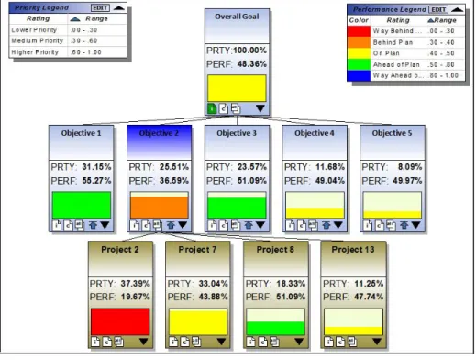Sort Performance Legend by the Range column arrow
This screenshot has width=476, height=360.
(x=431, y=20)
